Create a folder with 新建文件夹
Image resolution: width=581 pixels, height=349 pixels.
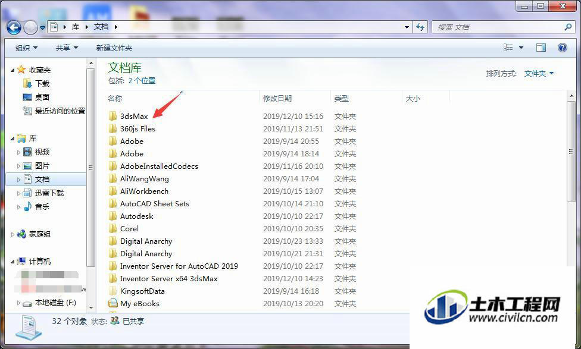point(114,48)
